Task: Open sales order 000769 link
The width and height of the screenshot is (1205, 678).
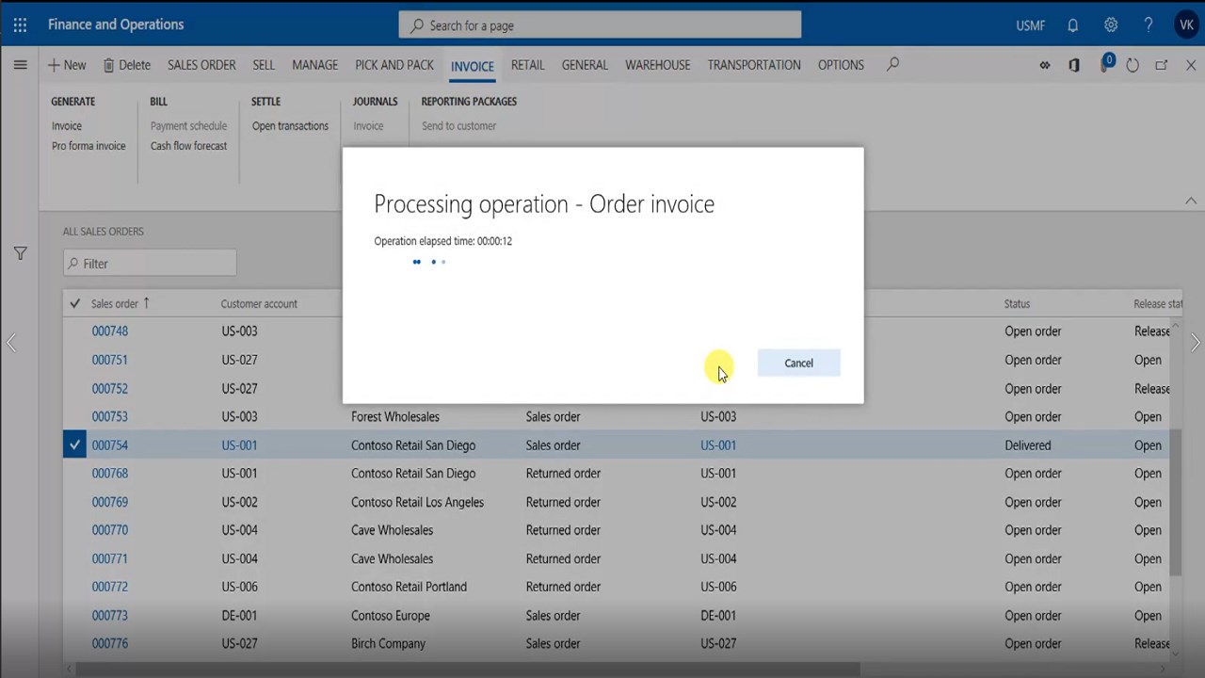Action: point(110,503)
